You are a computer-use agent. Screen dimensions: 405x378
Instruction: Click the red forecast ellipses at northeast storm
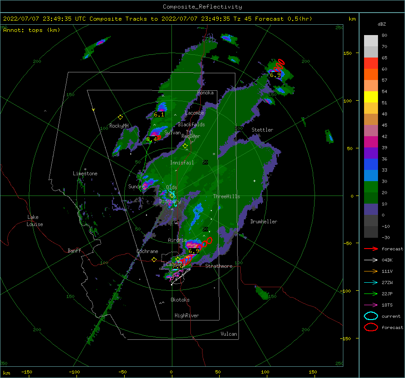coord(279,65)
